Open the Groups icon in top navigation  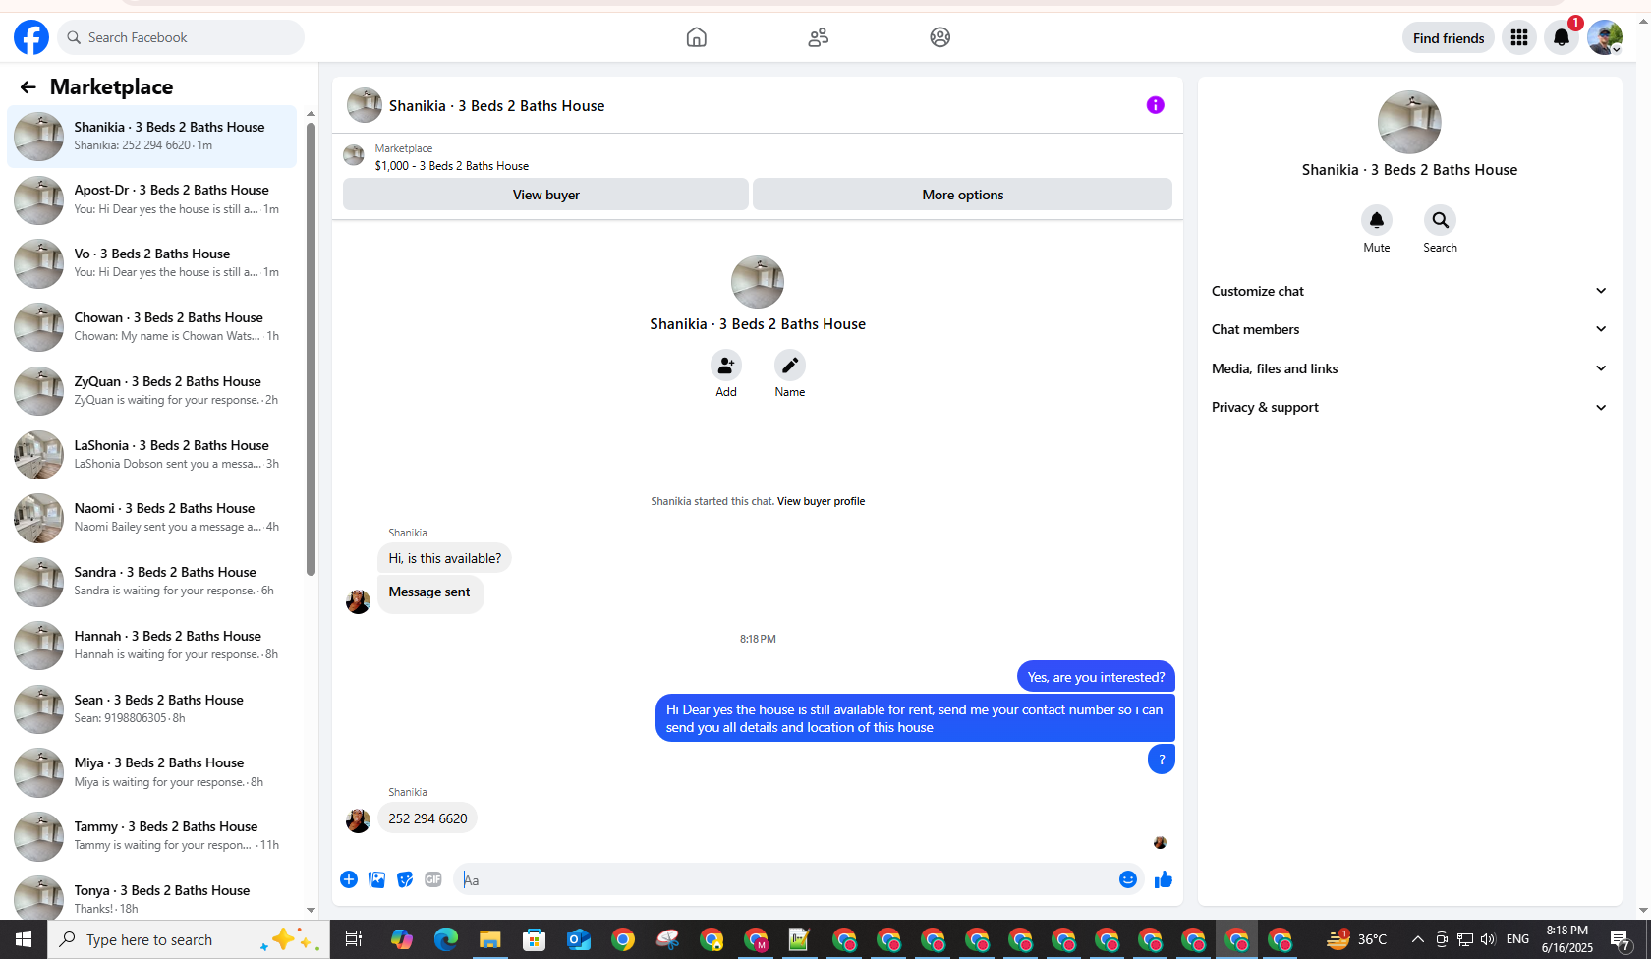click(x=940, y=37)
